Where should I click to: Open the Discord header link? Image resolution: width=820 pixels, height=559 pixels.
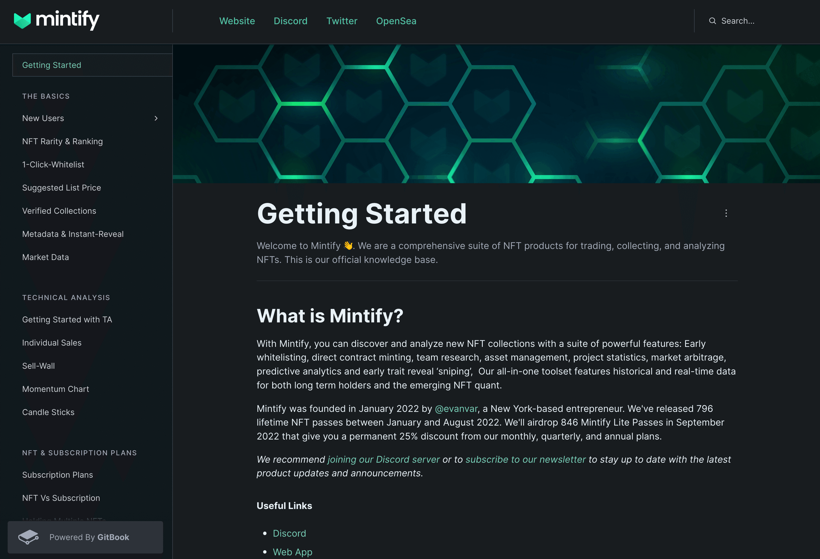(290, 21)
